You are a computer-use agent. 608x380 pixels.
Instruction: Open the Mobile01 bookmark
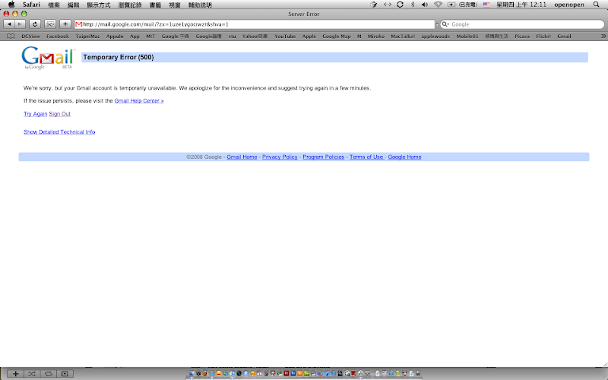(x=467, y=36)
